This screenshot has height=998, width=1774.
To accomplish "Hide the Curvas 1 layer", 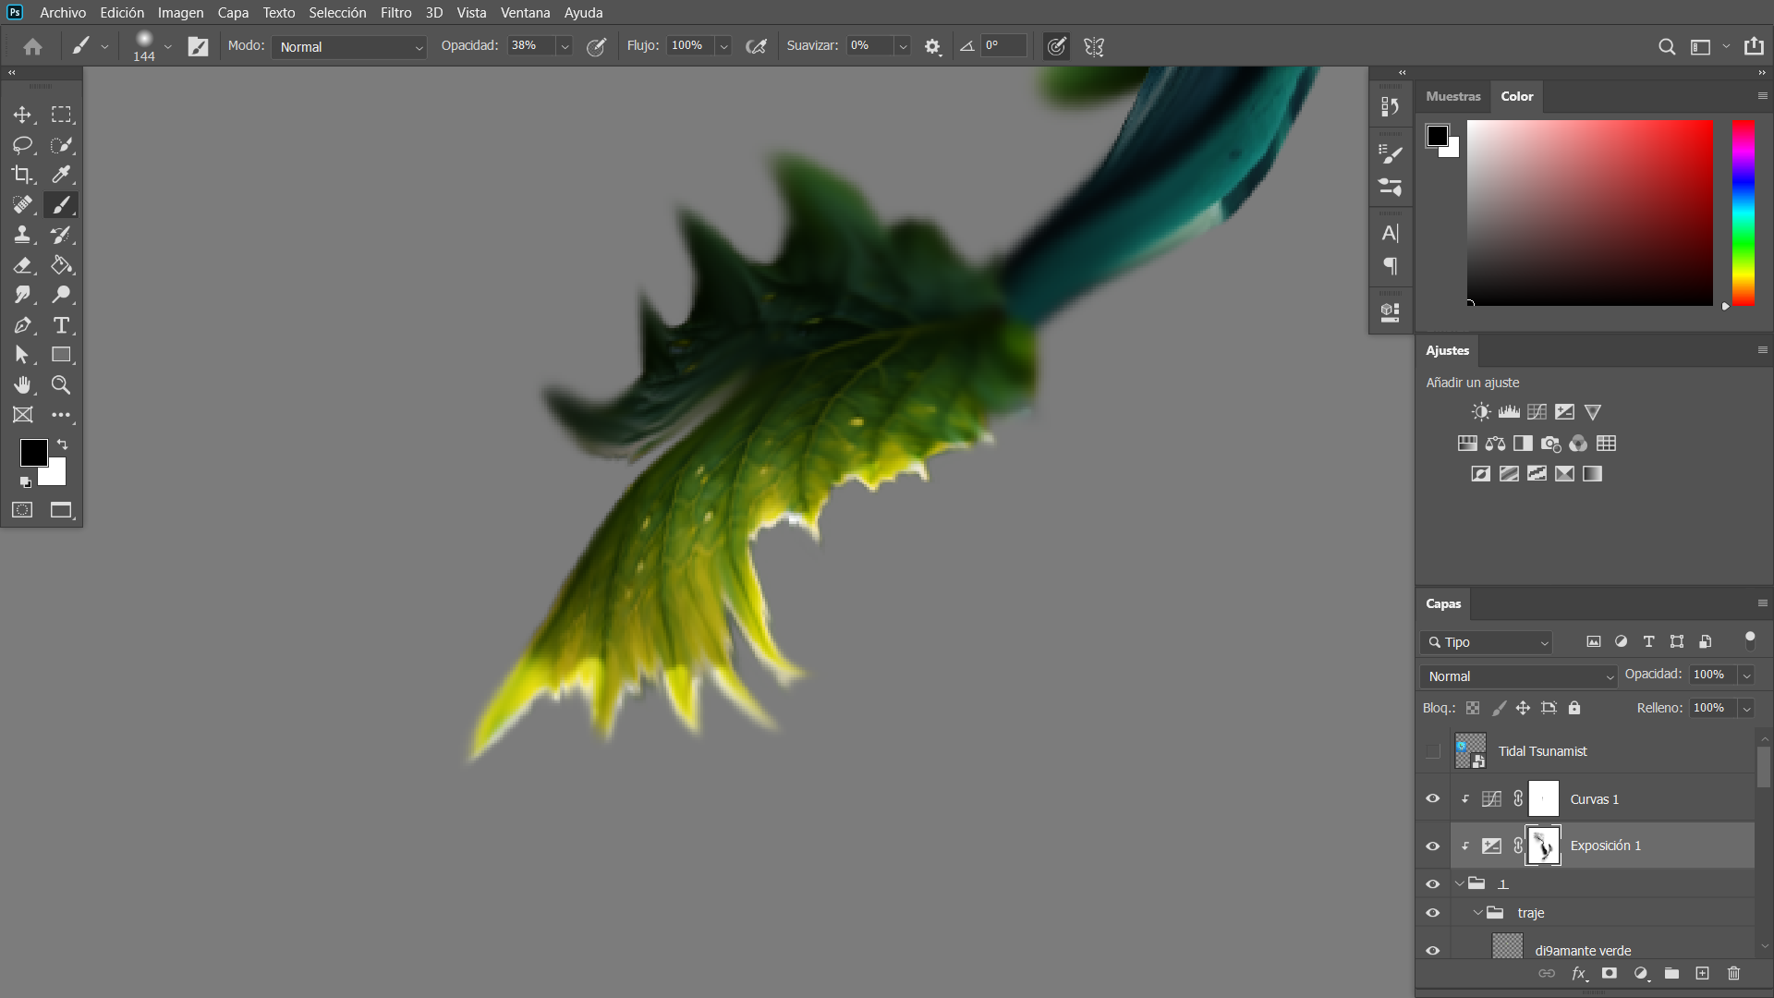I will coord(1432,798).
